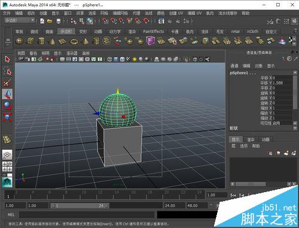
Task: Click the 可见性 visibility value field
Action: [282, 123]
